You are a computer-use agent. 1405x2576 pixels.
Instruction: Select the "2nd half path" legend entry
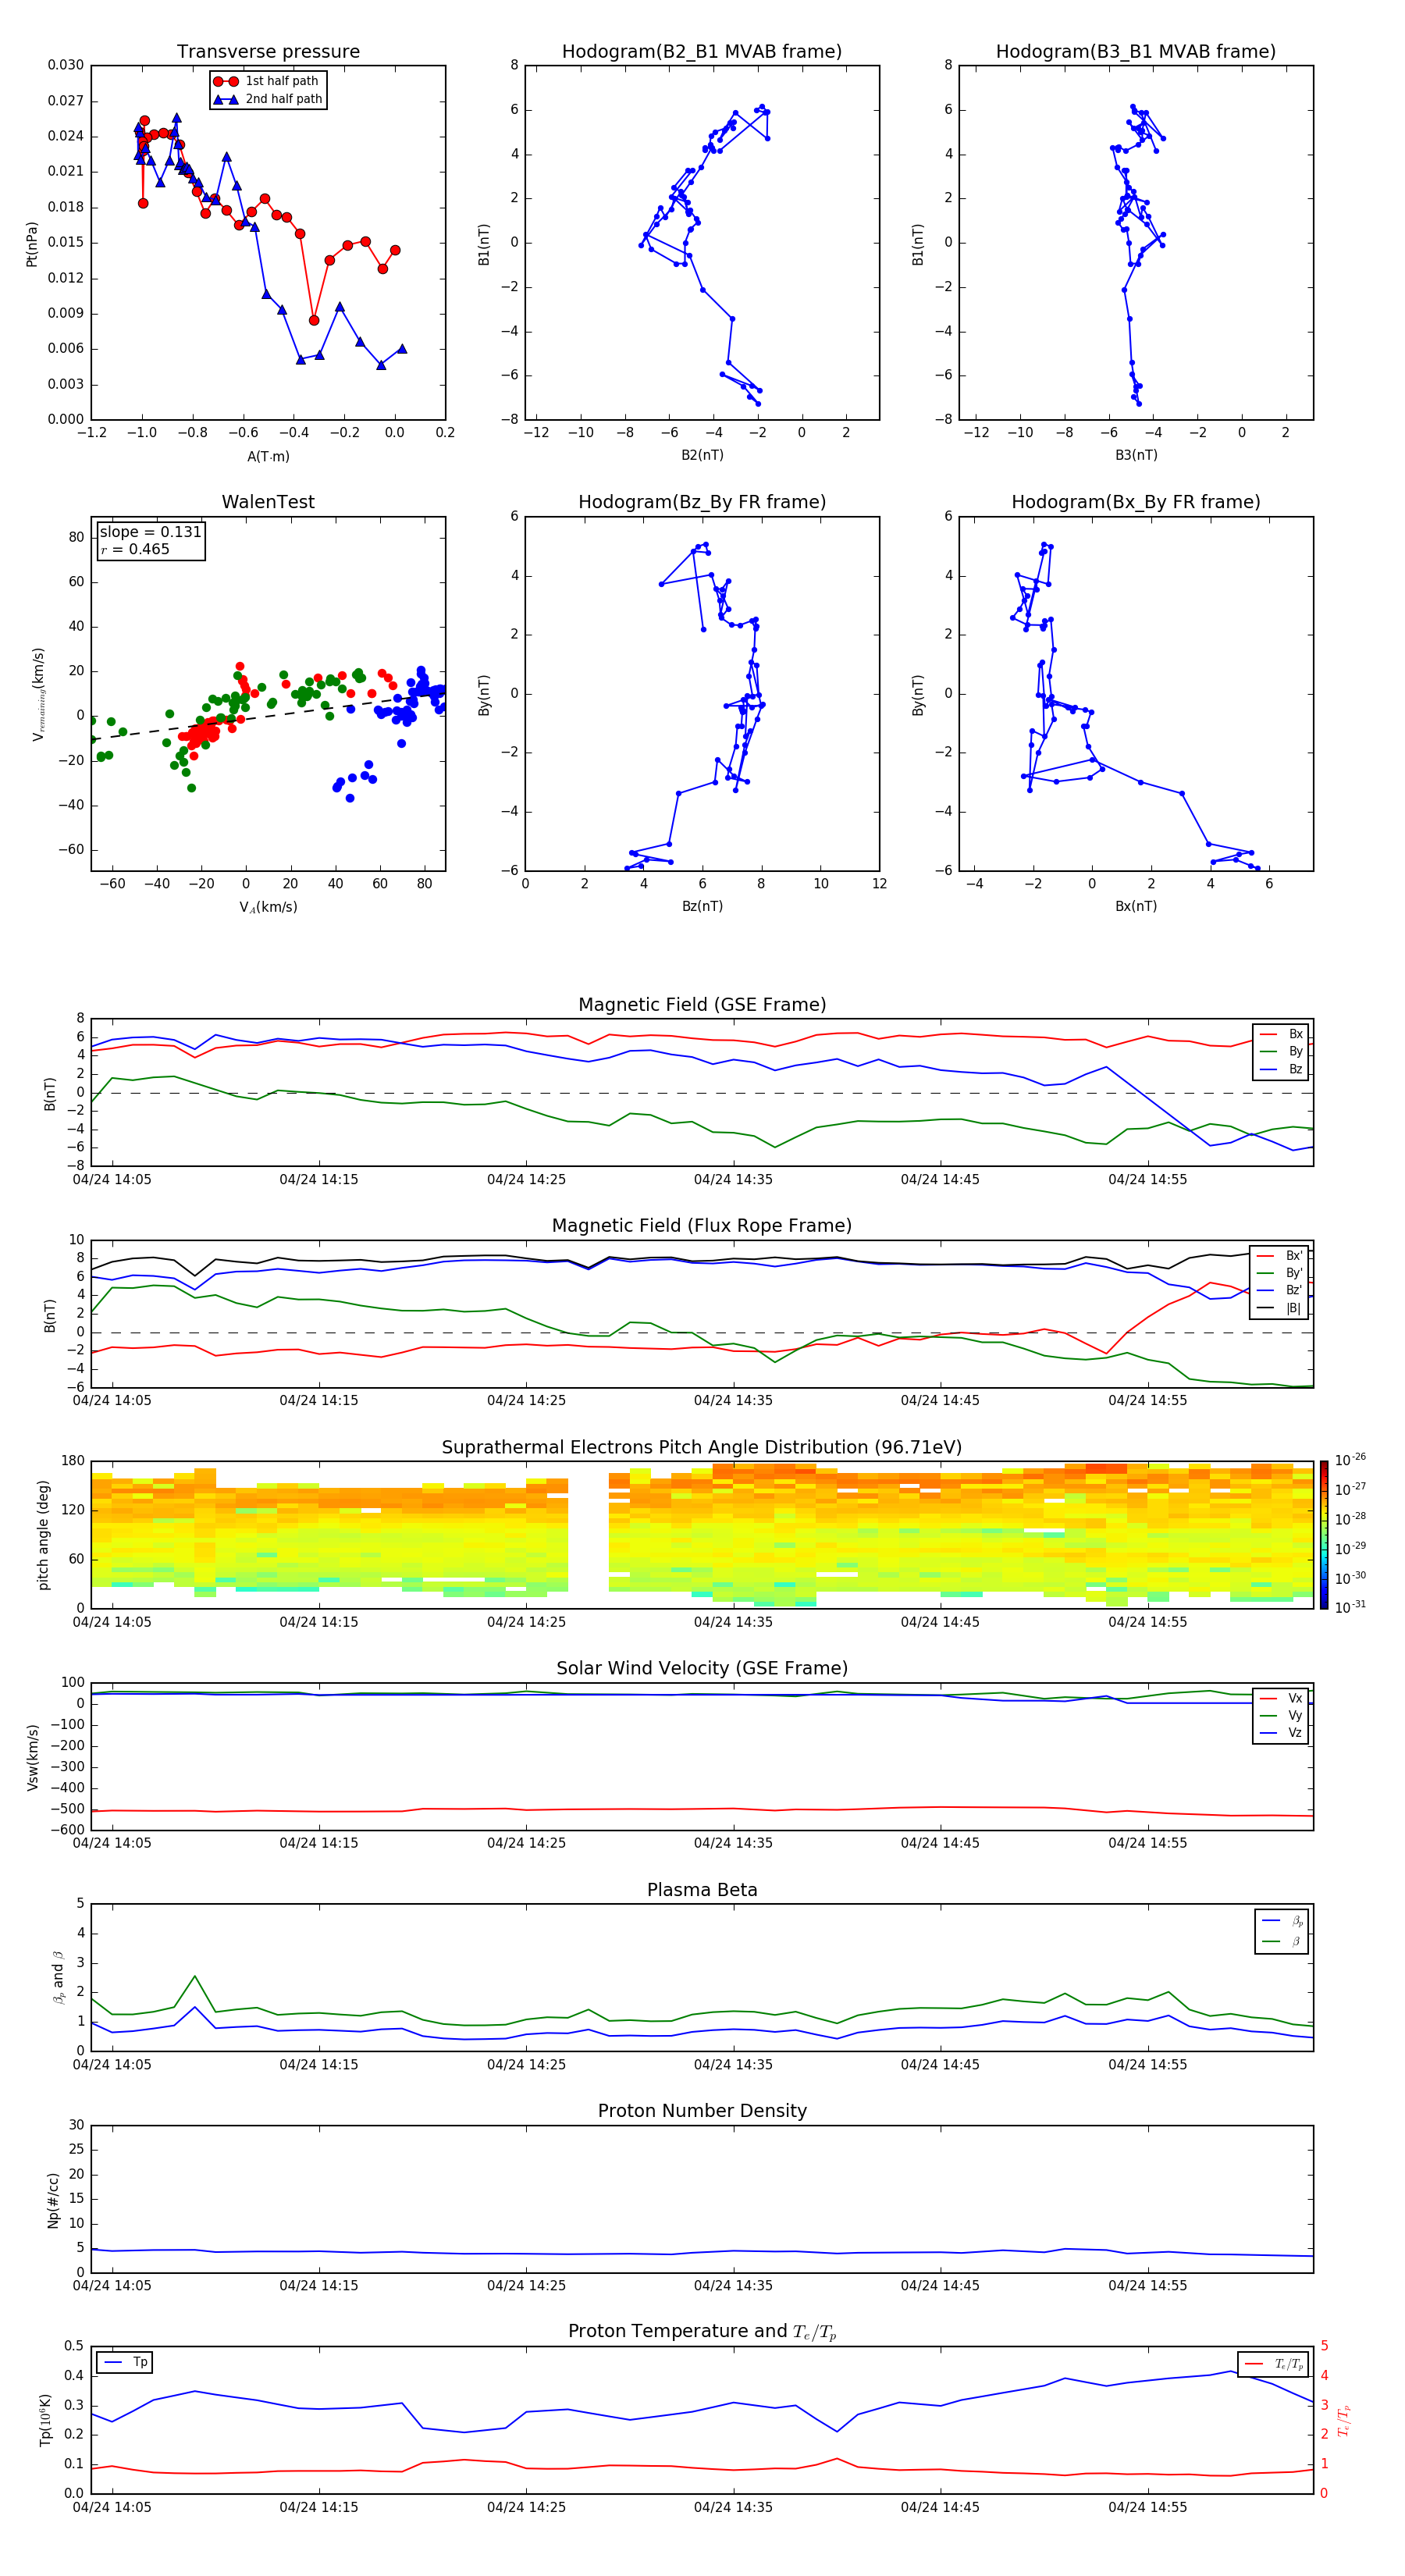pyautogui.click(x=267, y=99)
